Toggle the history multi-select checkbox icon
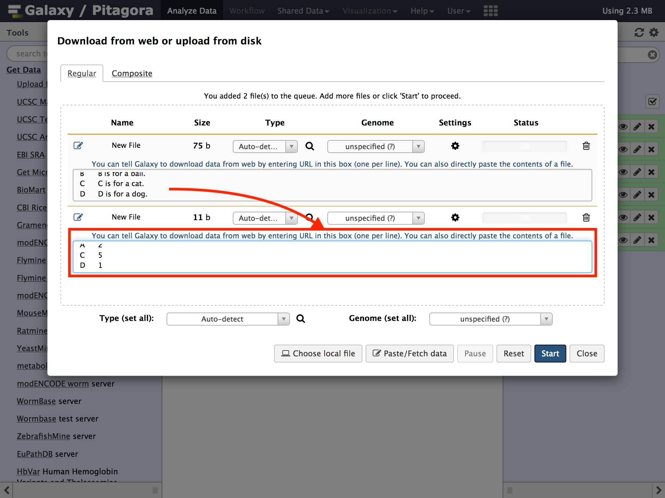This screenshot has height=498, width=665. coord(652,102)
